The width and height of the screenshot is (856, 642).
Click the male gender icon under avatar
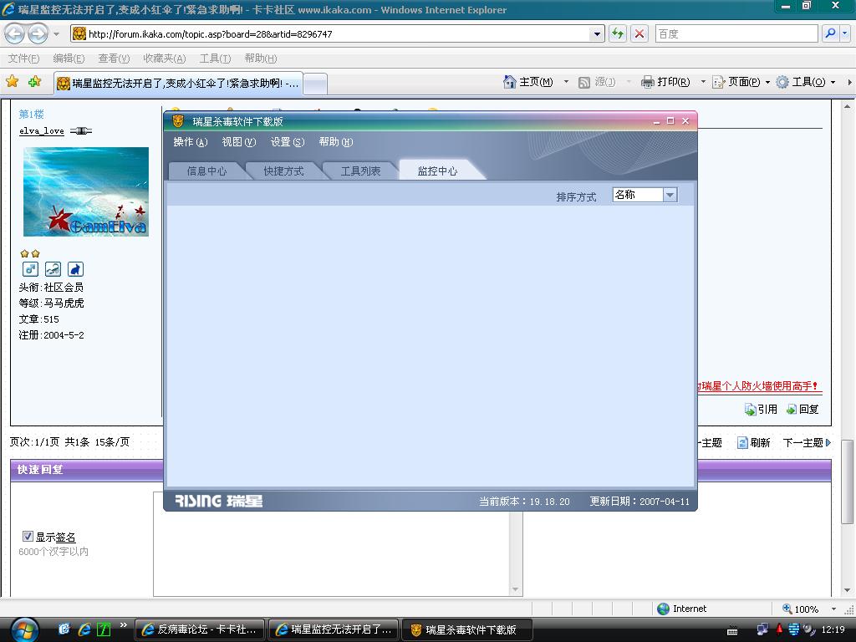point(31,269)
